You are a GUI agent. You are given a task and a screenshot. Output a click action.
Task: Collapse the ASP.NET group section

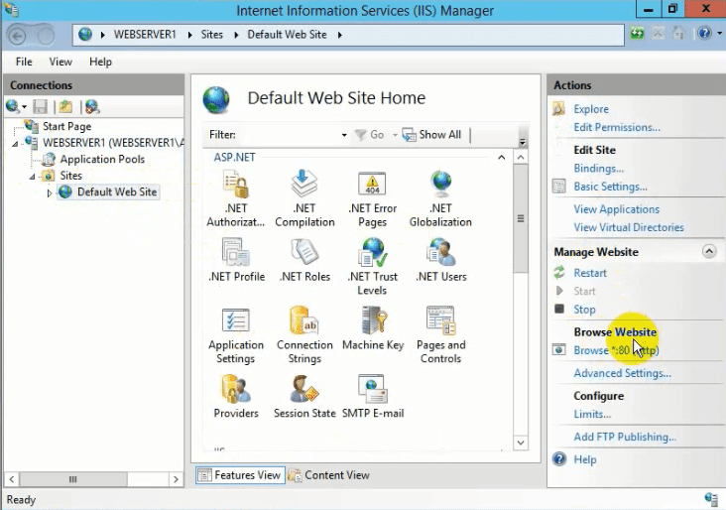[x=502, y=158]
